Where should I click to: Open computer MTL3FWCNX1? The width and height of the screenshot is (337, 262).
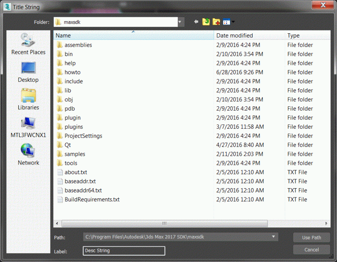coord(28,127)
